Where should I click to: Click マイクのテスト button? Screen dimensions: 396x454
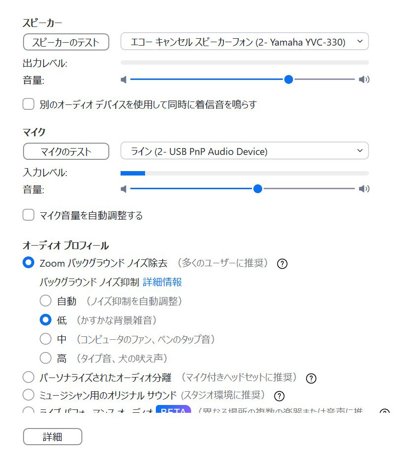66,151
